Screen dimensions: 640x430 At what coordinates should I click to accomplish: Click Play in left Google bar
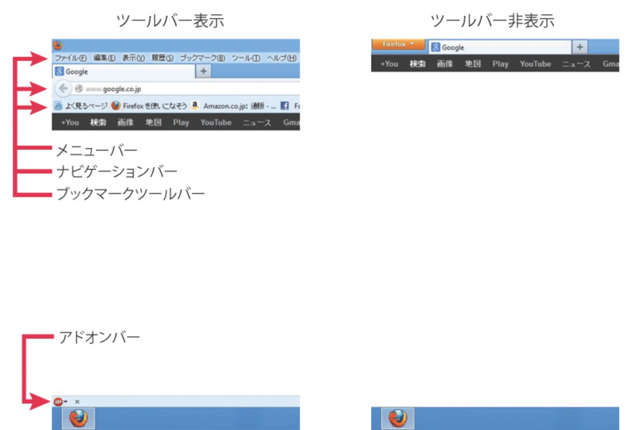coord(181,122)
